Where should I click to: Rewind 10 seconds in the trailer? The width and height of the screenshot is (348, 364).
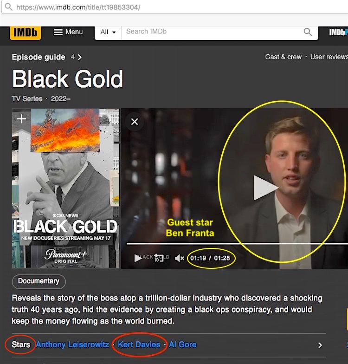[x=159, y=258]
